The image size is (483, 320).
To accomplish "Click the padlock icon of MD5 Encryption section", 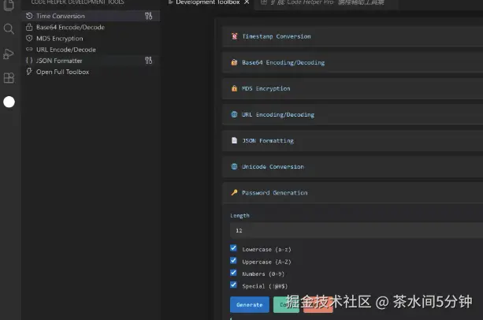I will pos(235,88).
